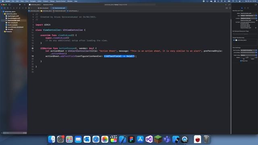Screen dimensions: 258x145
Task: Select Info.plist in navigator
Action: click(x=10, y=29)
